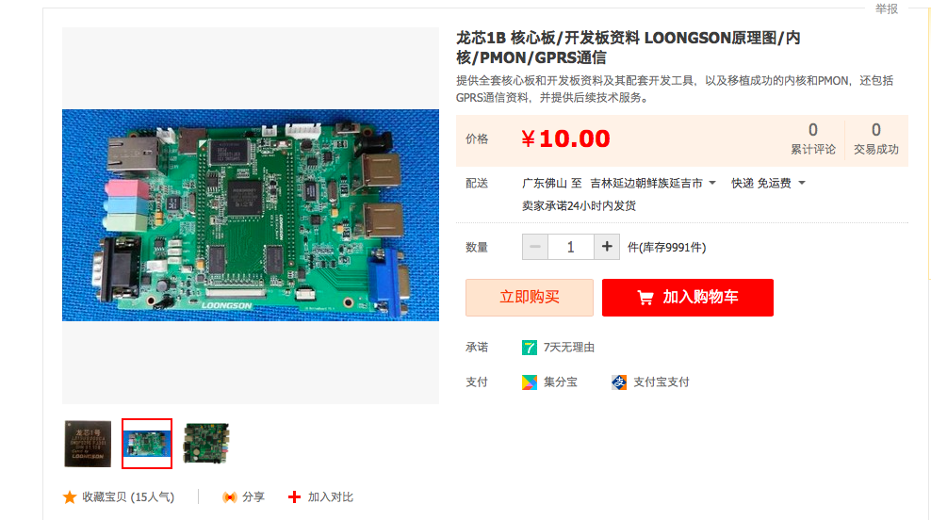Click the Alipay 支付宝 icon

(x=619, y=382)
